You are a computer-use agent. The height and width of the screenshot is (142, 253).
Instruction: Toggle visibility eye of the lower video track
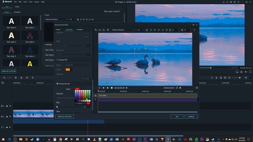[10, 116]
